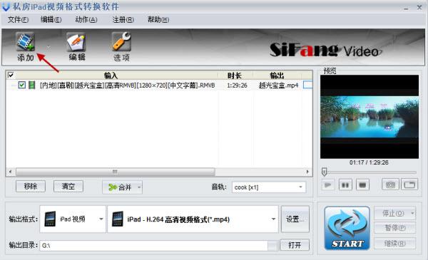Click the 添加 add video icon
Viewport: 428px width, 260px height.
[25, 42]
